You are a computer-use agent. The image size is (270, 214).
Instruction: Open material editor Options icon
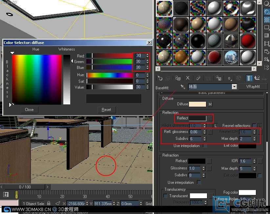[267, 52]
